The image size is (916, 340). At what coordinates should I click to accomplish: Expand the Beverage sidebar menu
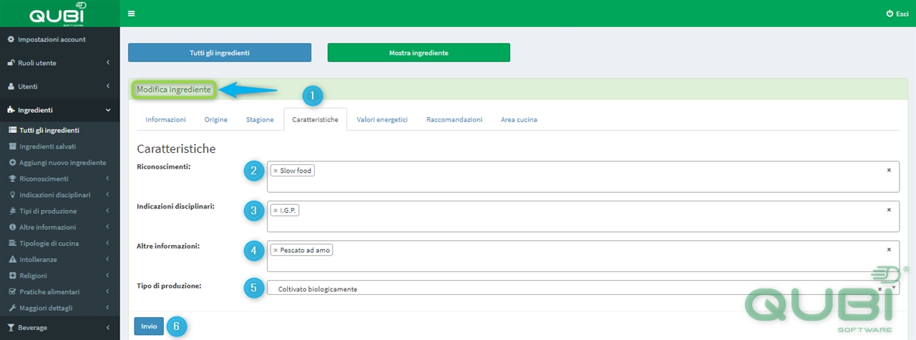point(107,328)
